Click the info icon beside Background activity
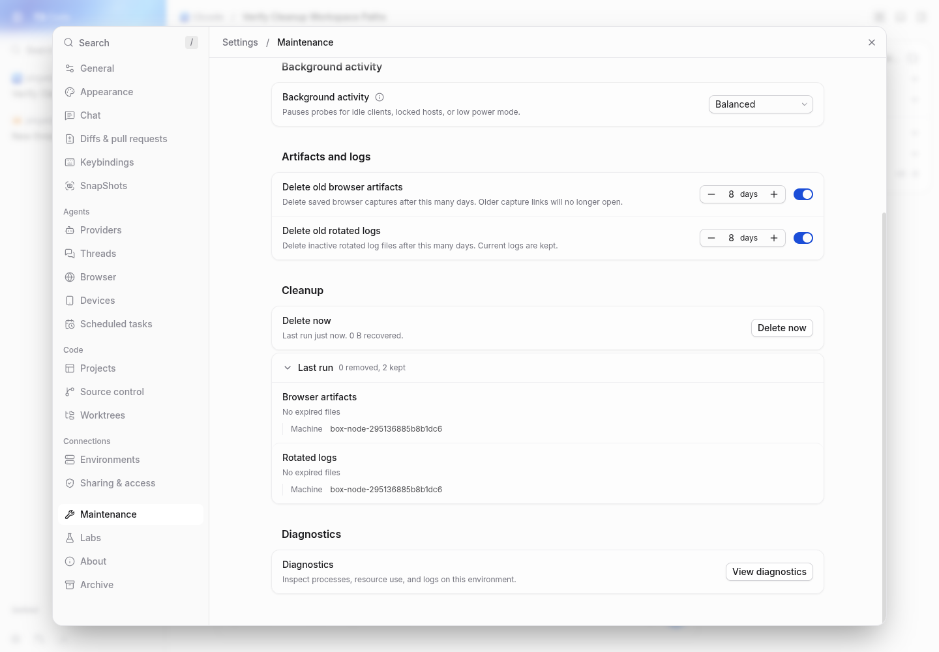 click(380, 97)
